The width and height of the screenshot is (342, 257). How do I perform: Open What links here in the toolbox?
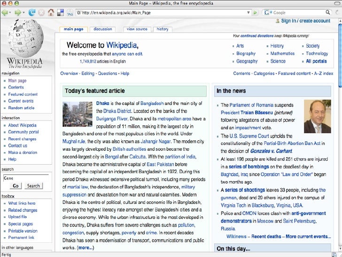click(x=22, y=203)
